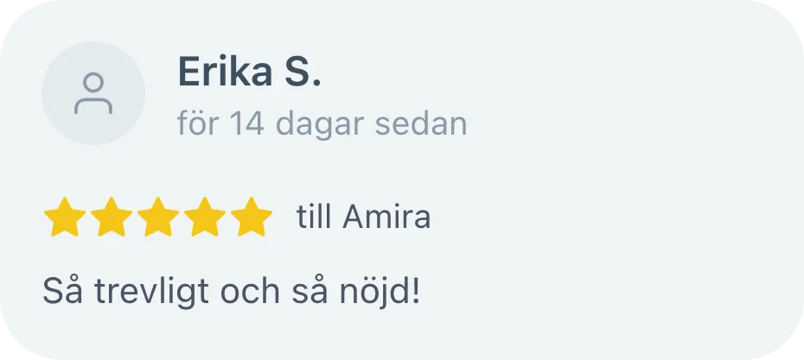This screenshot has width=804, height=360.
Task: Choose the third yellow rating star
Action: (158, 217)
